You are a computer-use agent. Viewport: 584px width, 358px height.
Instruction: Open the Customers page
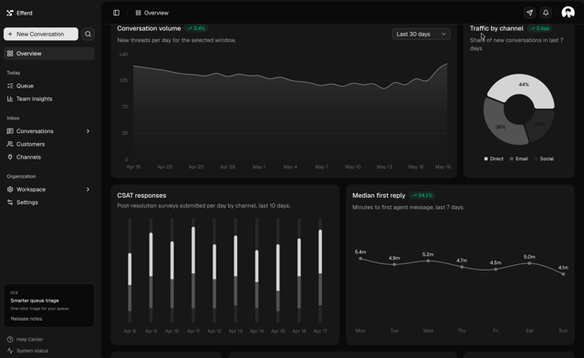pos(49,144)
